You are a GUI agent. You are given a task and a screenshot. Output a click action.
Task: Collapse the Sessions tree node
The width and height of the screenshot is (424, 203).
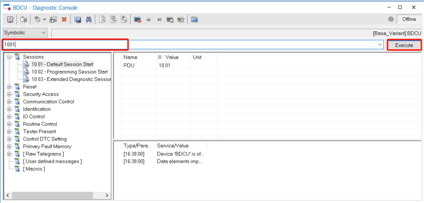pos(9,57)
